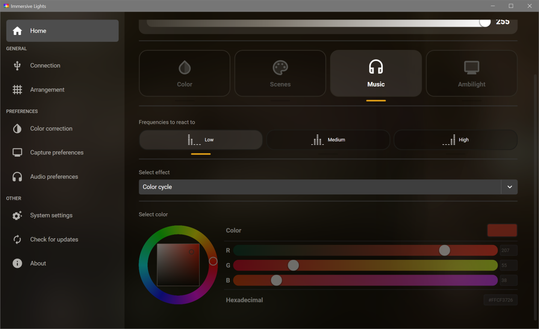Viewport: 539px width, 329px height.
Task: Switch to the Ambilight mode tab
Action: (x=471, y=74)
